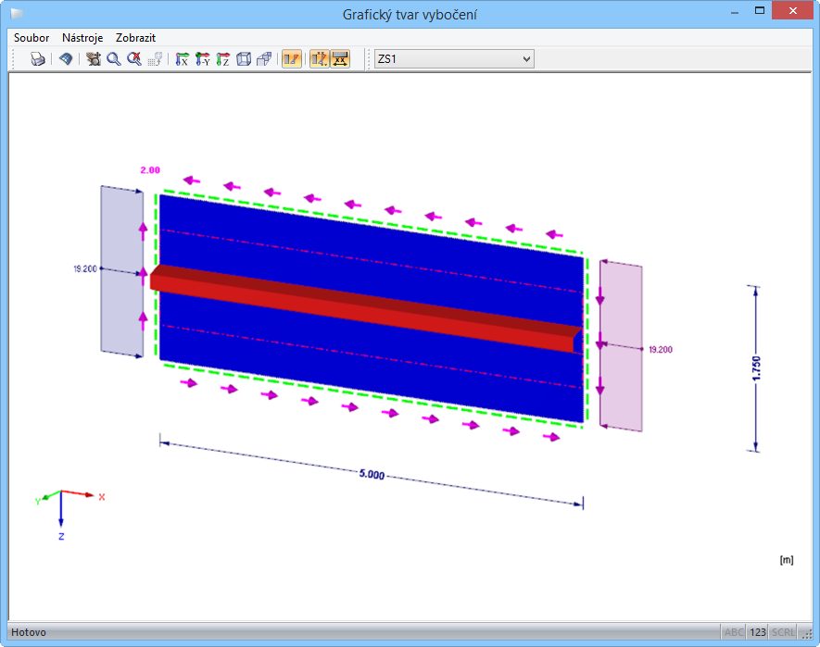
Task: Click the grayed grid rotate icon
Action: click(x=155, y=58)
